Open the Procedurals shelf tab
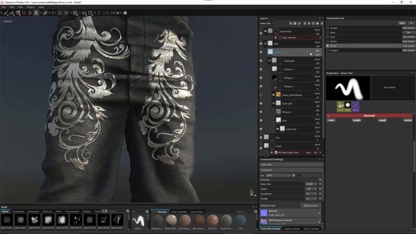Viewport: 416px width, 234px height. (x=18, y=211)
